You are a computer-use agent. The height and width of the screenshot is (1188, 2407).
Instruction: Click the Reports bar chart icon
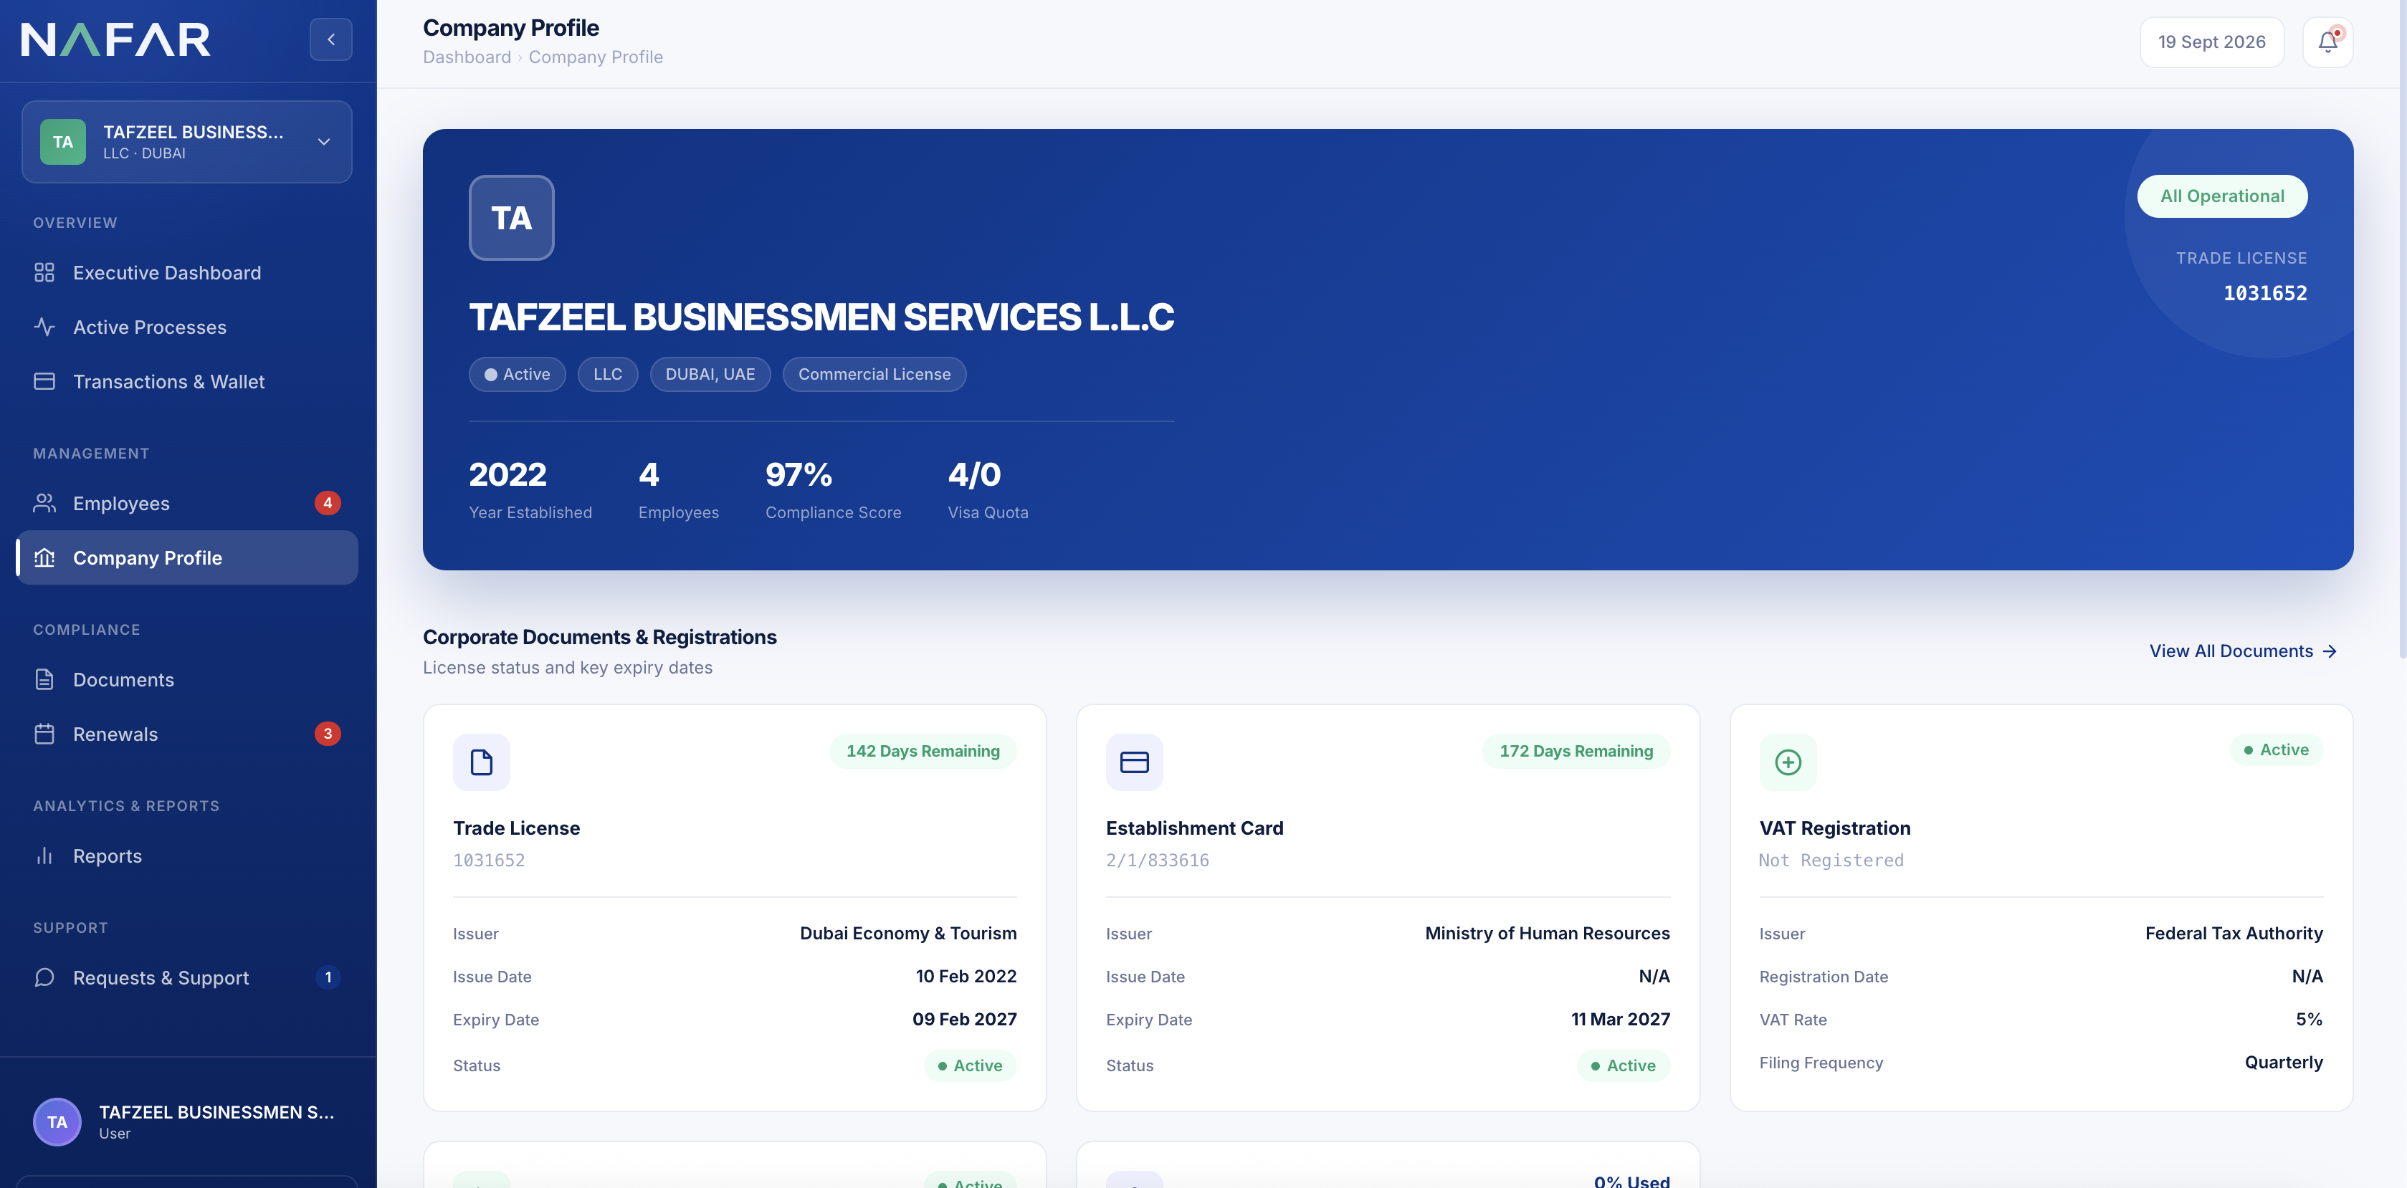(x=44, y=856)
